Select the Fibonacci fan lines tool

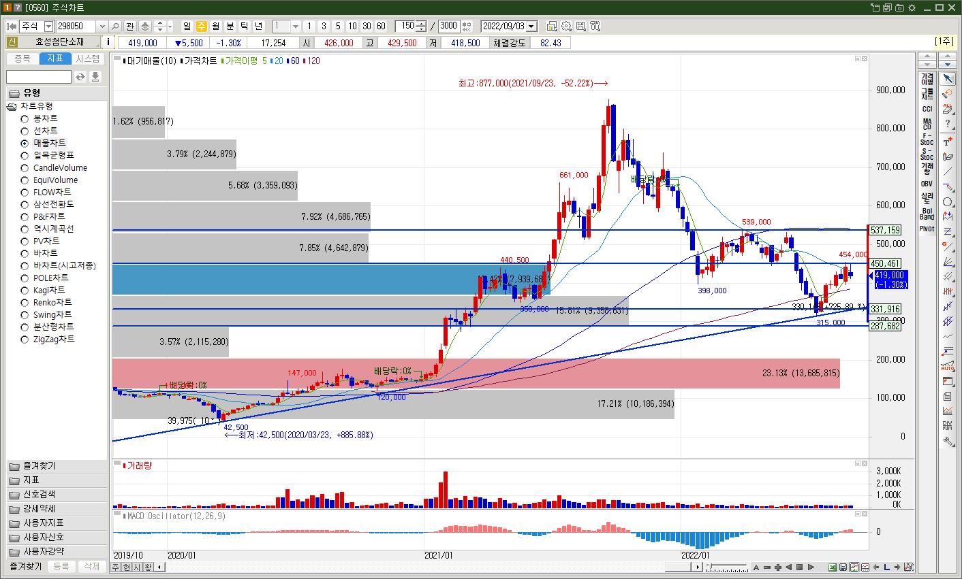coord(948,261)
